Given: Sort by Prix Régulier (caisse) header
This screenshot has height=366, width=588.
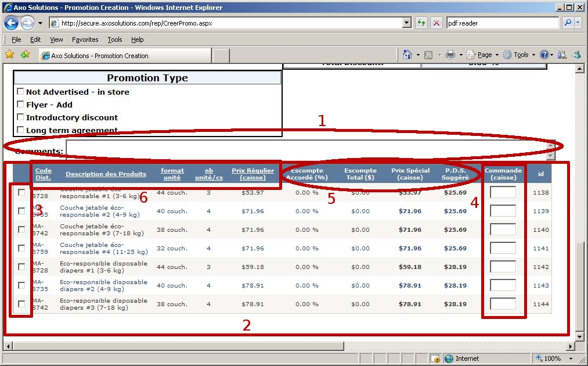Looking at the screenshot, I should tap(252, 174).
